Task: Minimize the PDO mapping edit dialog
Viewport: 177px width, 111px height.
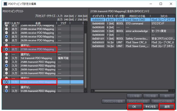Action: click(x=151, y=4)
